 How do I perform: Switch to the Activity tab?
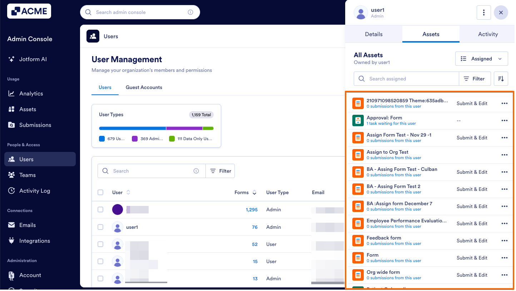point(487,34)
